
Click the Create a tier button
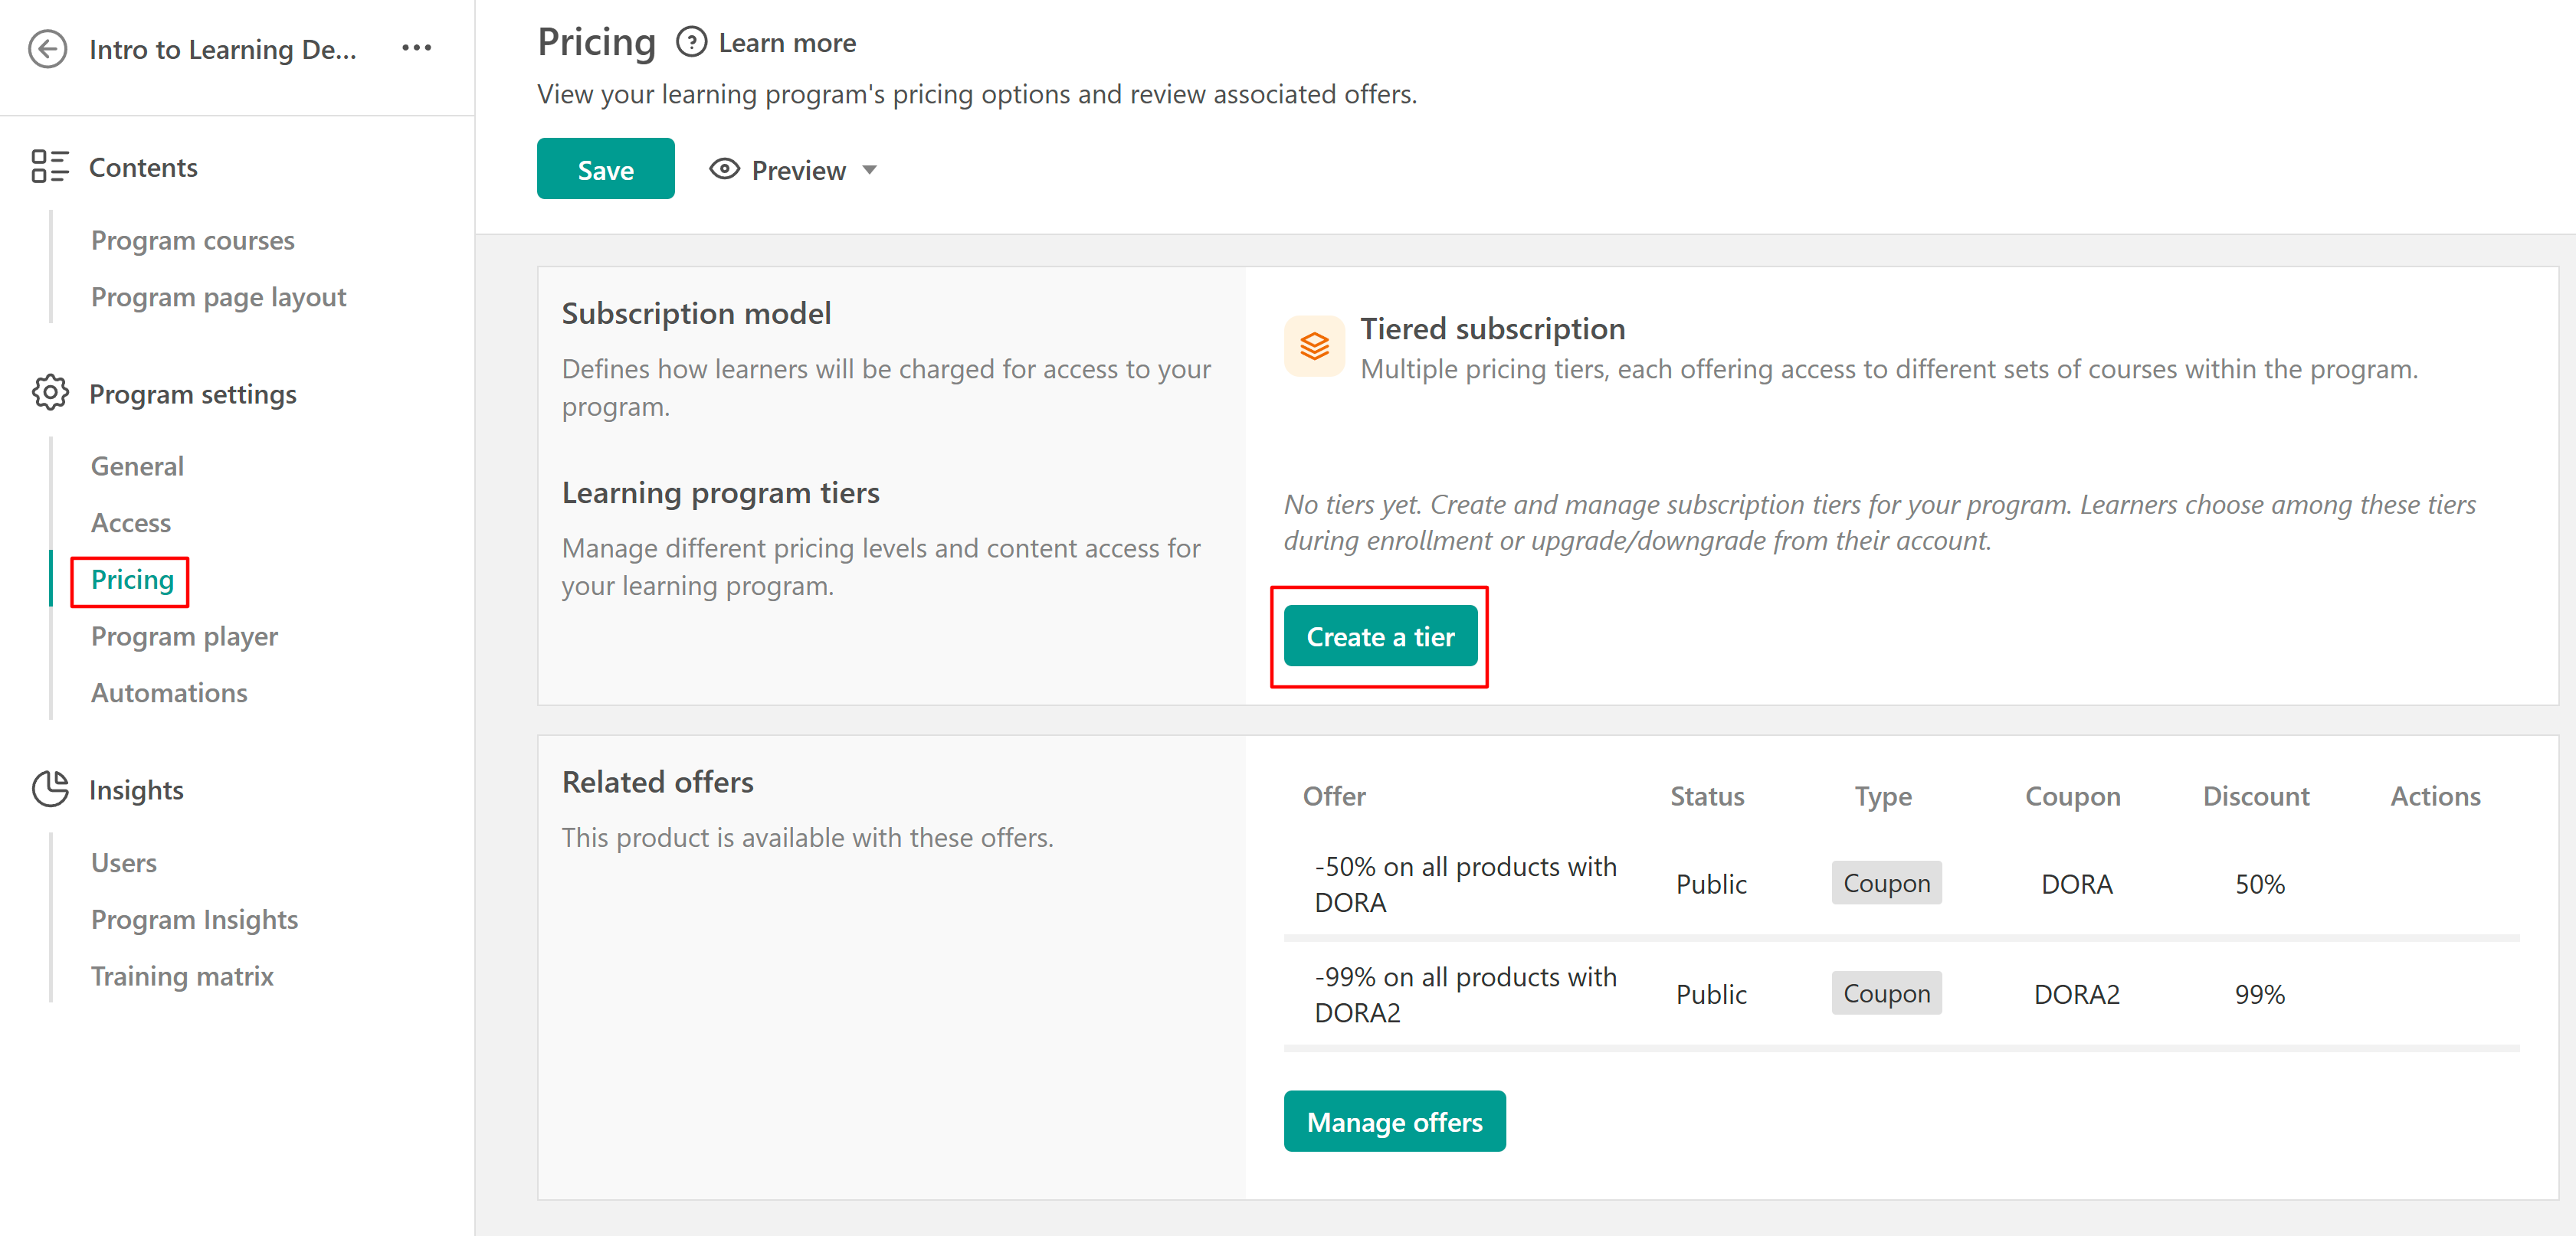pyautogui.click(x=1379, y=636)
